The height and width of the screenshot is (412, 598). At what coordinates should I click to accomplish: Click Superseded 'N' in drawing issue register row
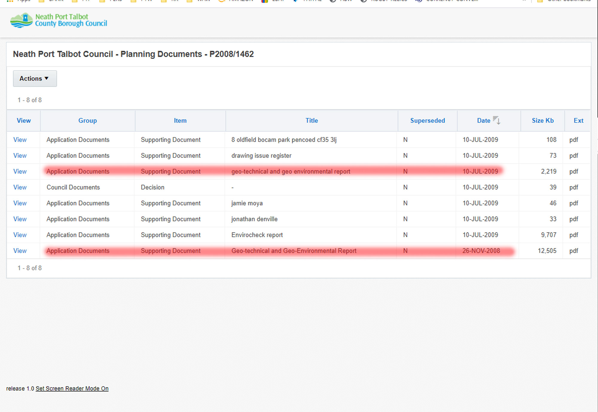click(x=405, y=156)
